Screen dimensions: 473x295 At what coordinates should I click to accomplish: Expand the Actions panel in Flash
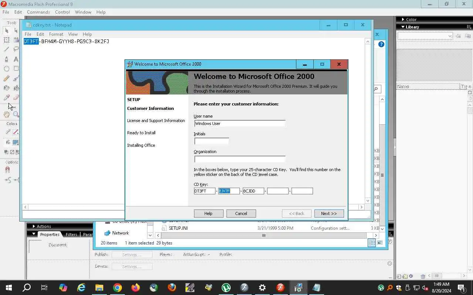(34, 226)
